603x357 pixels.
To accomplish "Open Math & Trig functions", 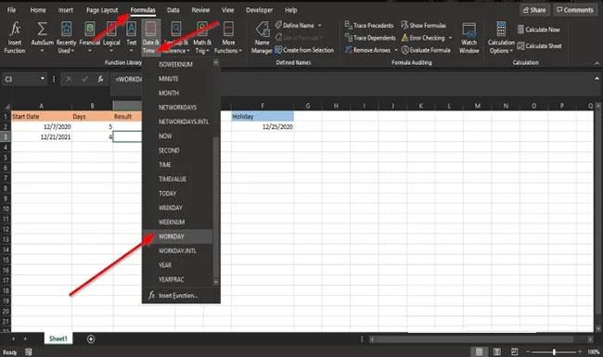I will pyautogui.click(x=202, y=38).
